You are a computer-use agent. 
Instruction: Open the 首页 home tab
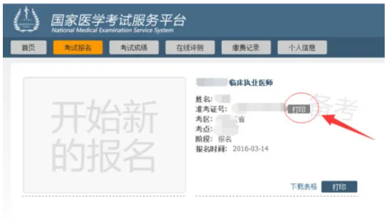(29, 47)
